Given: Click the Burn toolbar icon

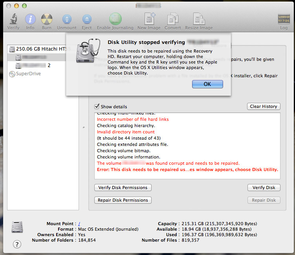Looking at the screenshot, I should pos(47,19).
